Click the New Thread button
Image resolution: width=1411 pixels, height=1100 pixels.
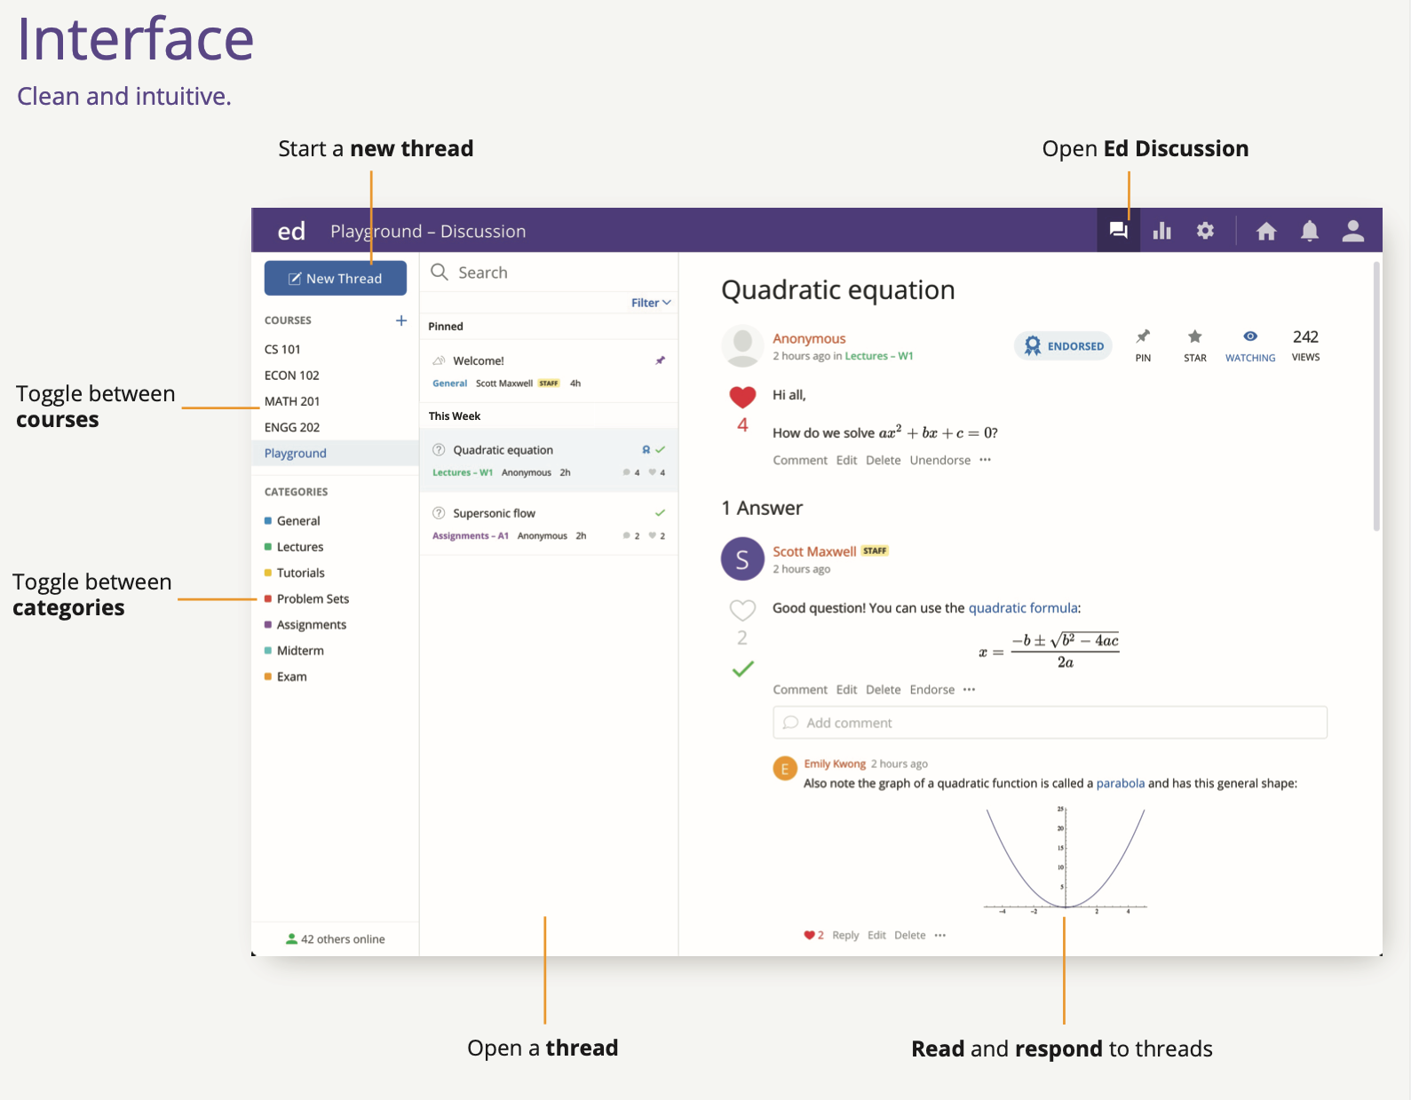point(336,278)
